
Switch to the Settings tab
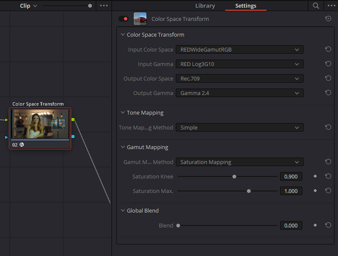[x=246, y=6]
